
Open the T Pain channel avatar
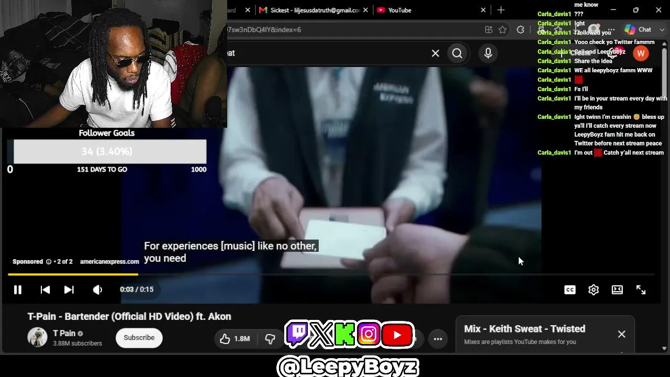(x=37, y=338)
